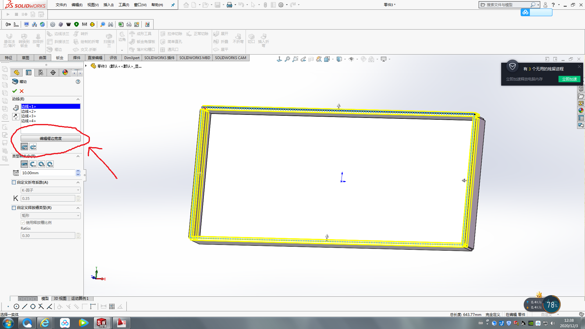Open the K-因子 dropdown
Screen dimensions: 585x329
point(51,190)
